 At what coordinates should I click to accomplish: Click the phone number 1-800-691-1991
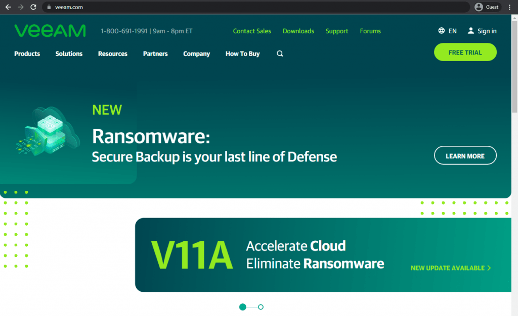tap(124, 31)
